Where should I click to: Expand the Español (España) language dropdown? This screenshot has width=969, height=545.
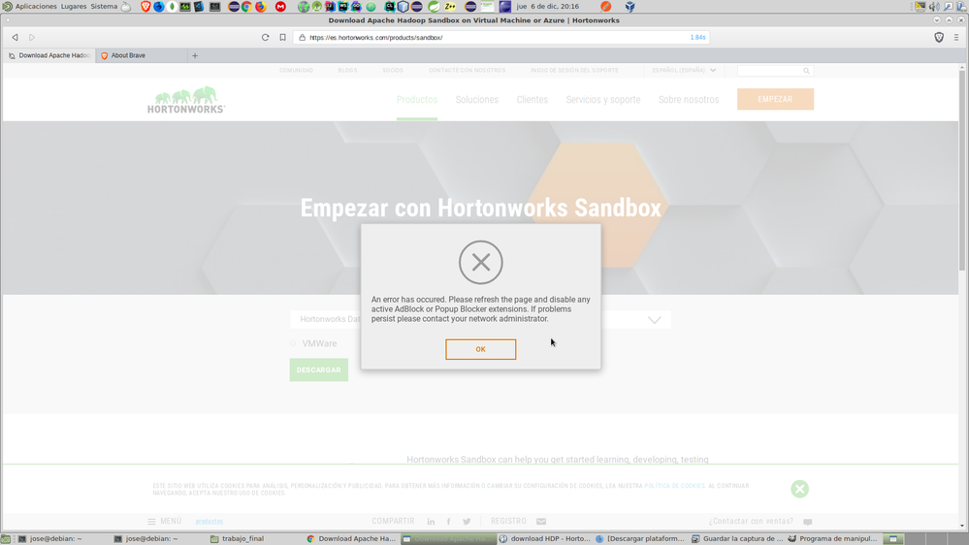tap(684, 71)
